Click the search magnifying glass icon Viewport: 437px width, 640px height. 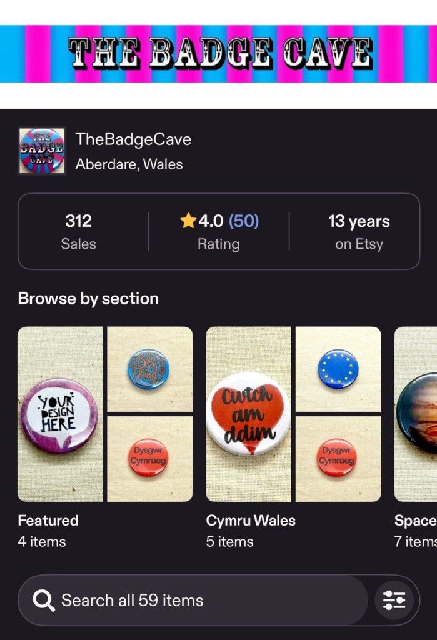coord(44,601)
